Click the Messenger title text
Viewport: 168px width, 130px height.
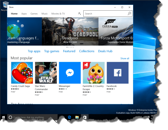64,86
